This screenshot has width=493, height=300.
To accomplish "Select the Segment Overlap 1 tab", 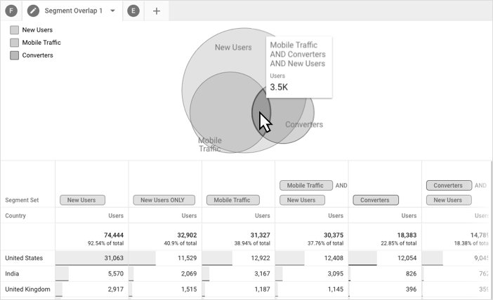I will tap(73, 11).
